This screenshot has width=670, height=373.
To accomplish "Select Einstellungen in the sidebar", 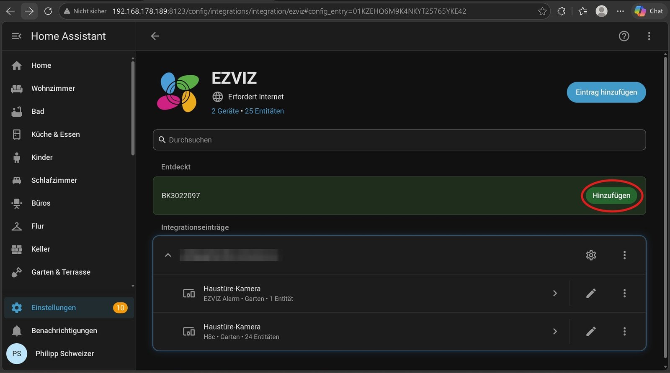I will pyautogui.click(x=69, y=308).
